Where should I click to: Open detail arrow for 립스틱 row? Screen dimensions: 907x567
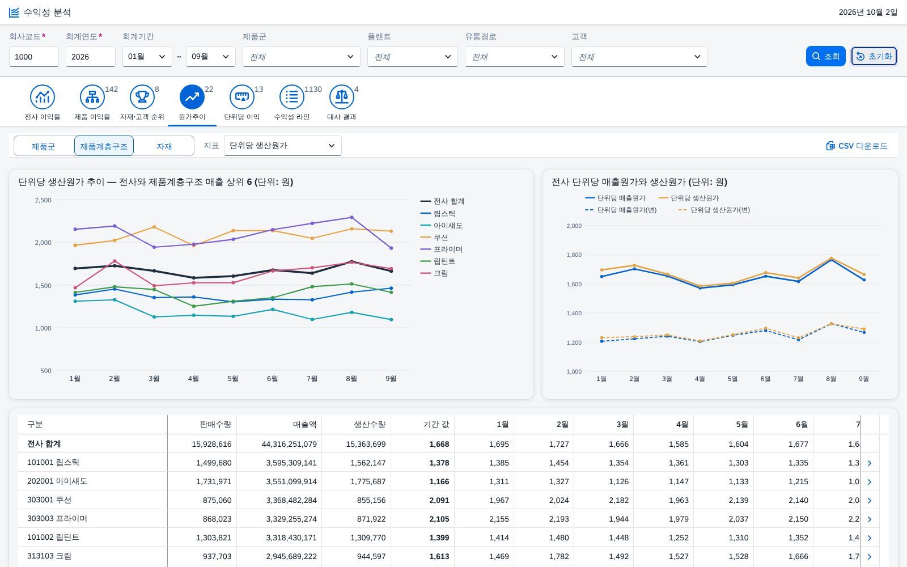869,463
